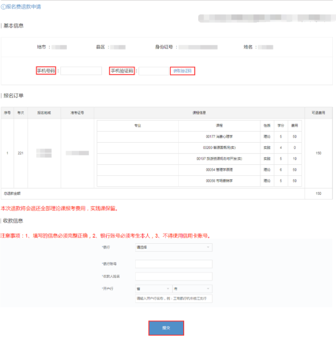Open the 省 province dropdown
The height and width of the screenshot is (339, 336).
(153, 288)
